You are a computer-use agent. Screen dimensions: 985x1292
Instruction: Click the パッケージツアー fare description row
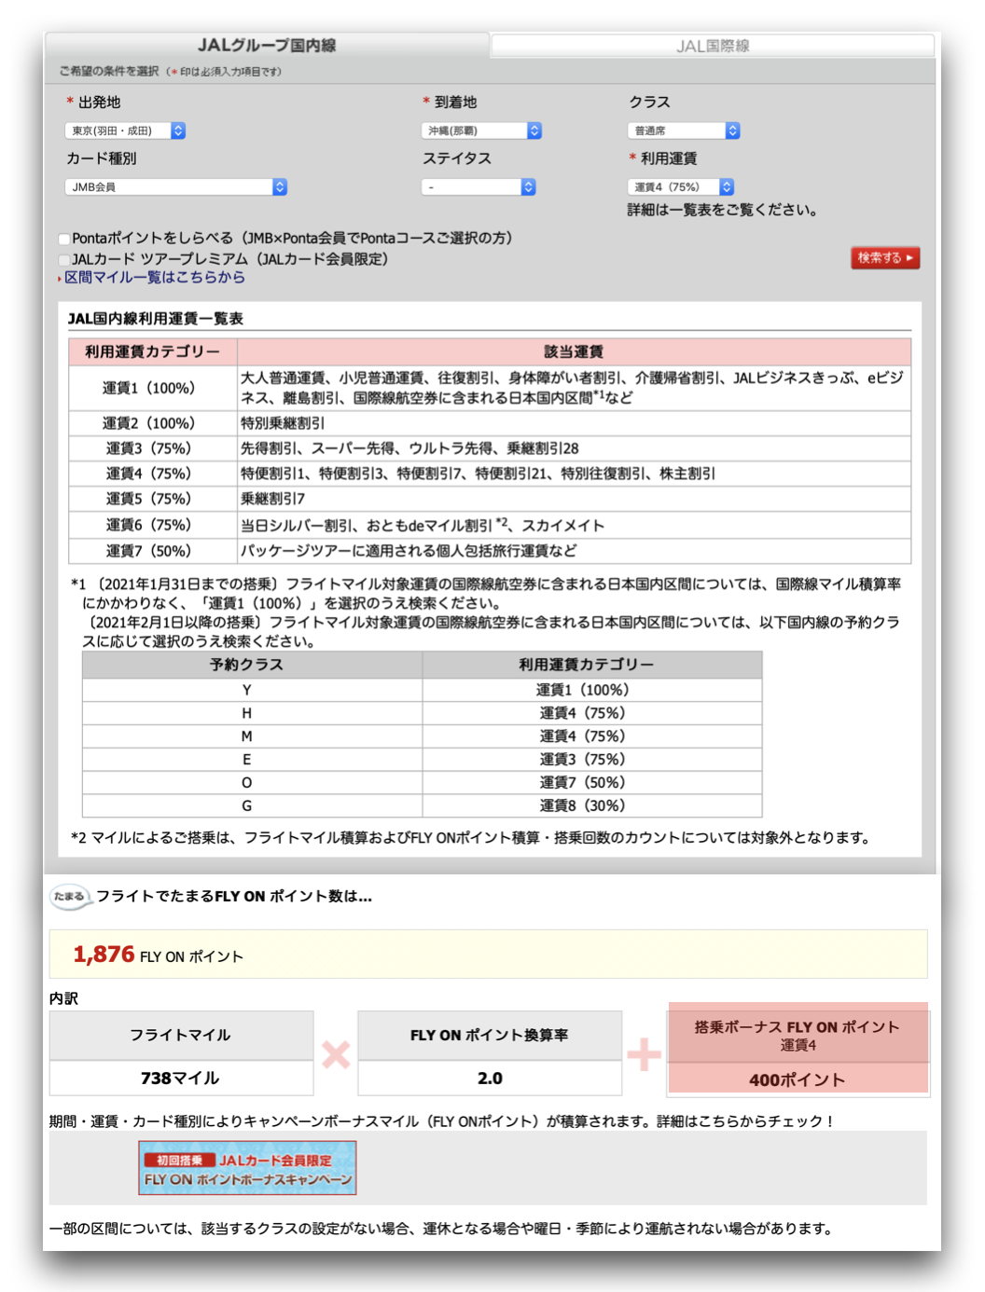pos(574,551)
